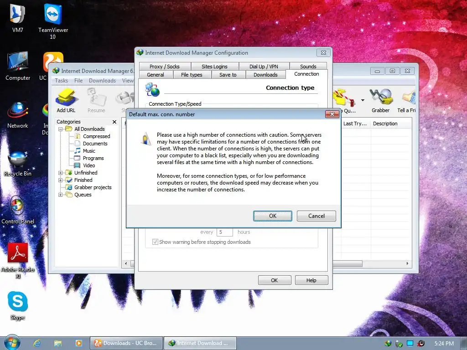Open the Stop Queue dropdown arrow
Image resolution: width=467 pixels, height=350 pixels.
coord(363,100)
